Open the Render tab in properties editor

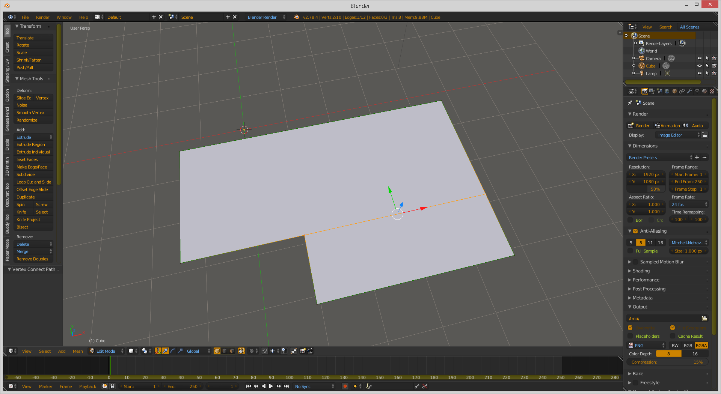pyautogui.click(x=644, y=91)
